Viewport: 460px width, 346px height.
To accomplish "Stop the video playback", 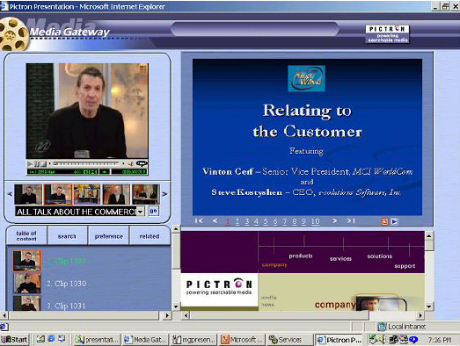I will [43, 163].
